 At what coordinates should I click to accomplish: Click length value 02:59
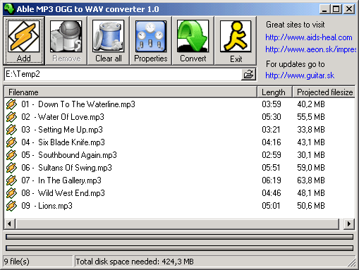point(272,155)
